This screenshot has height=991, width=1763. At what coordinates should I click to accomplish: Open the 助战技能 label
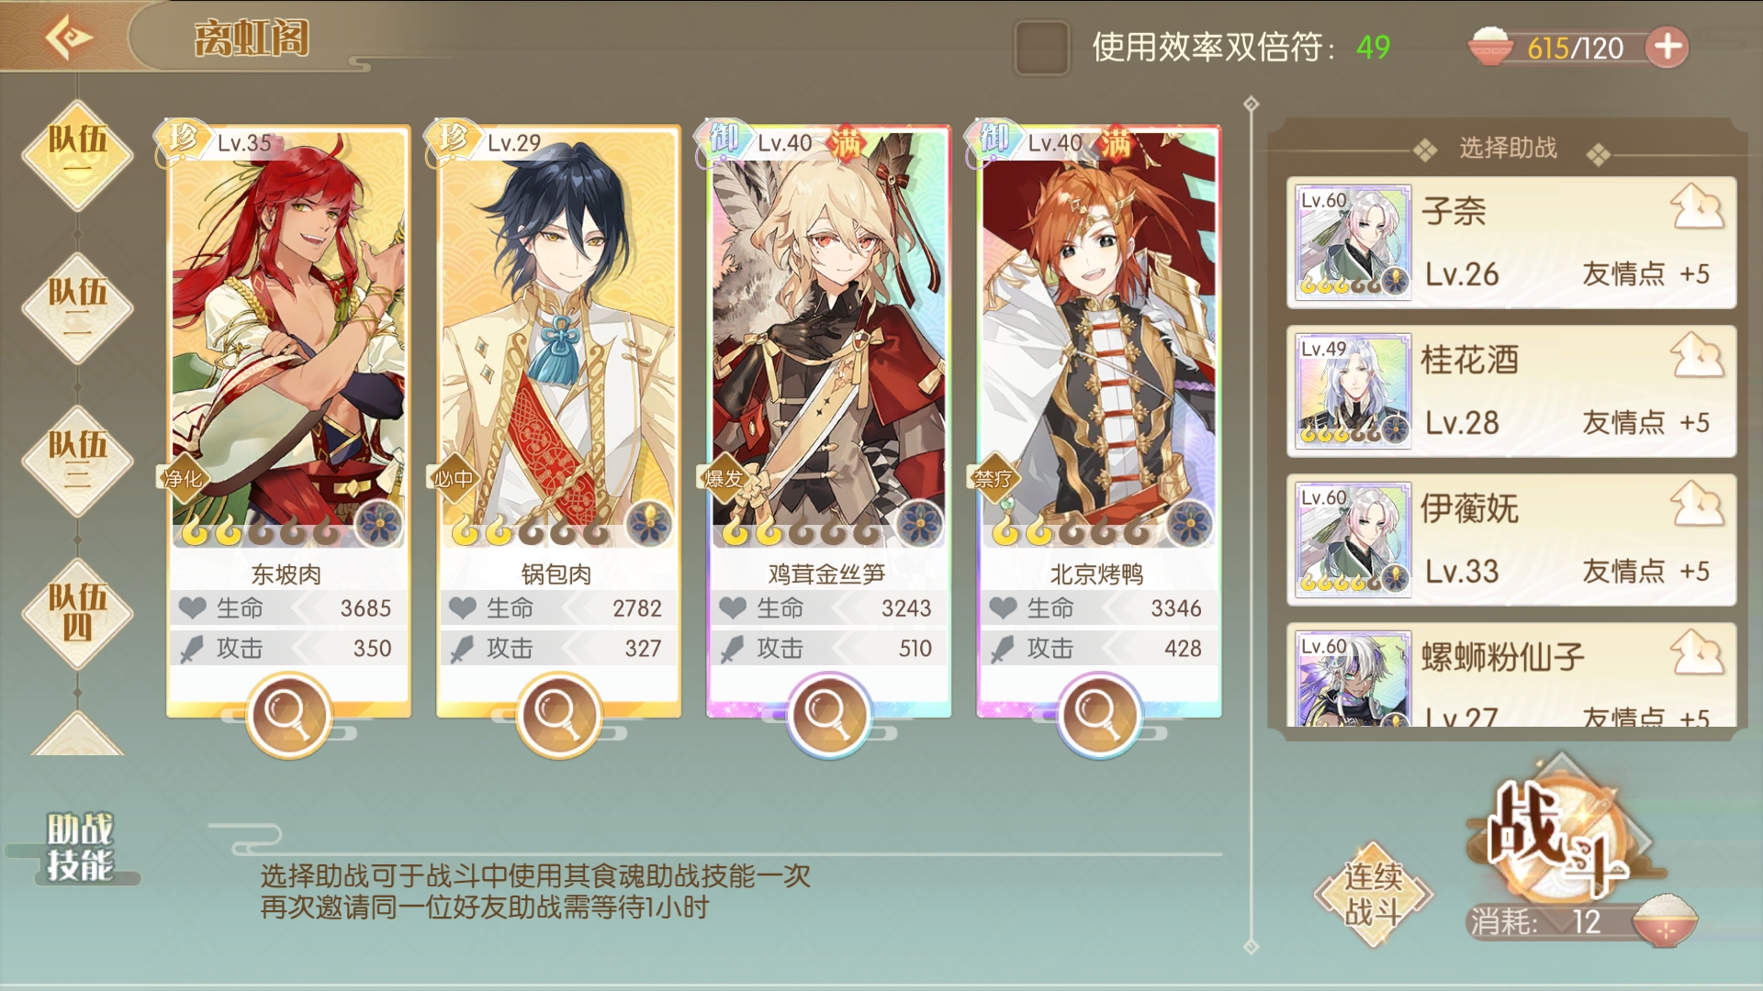point(80,846)
